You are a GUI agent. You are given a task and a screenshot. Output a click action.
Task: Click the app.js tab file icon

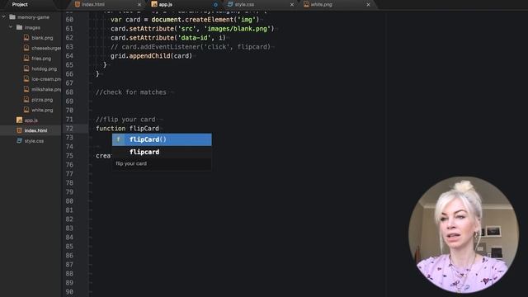(154, 4)
